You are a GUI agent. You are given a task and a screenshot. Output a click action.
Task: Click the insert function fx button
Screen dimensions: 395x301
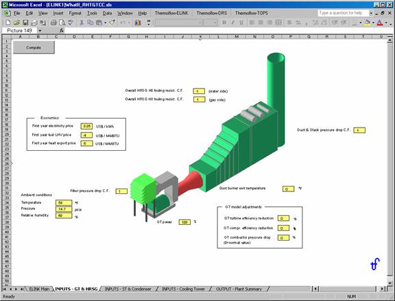[x=62, y=30]
